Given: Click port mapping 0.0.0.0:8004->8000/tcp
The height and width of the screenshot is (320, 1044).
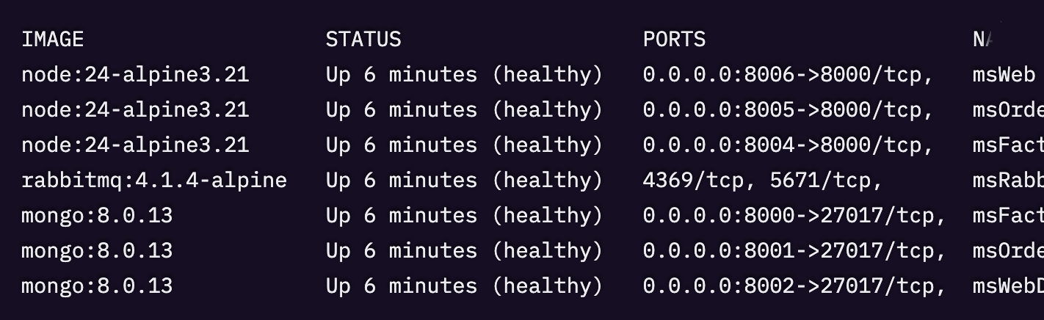Looking at the screenshot, I should pos(787,145).
